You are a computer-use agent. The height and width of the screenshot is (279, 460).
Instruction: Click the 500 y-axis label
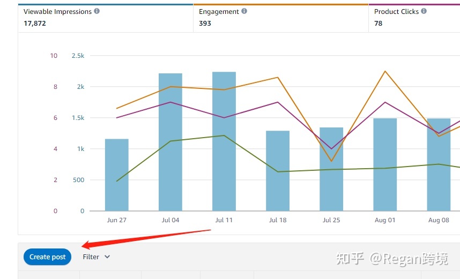[79, 180]
